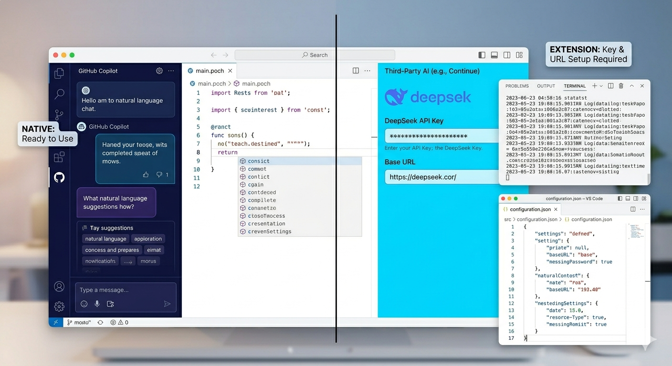
Task: Open the Extensions view in the activity bar
Action: 59,157
